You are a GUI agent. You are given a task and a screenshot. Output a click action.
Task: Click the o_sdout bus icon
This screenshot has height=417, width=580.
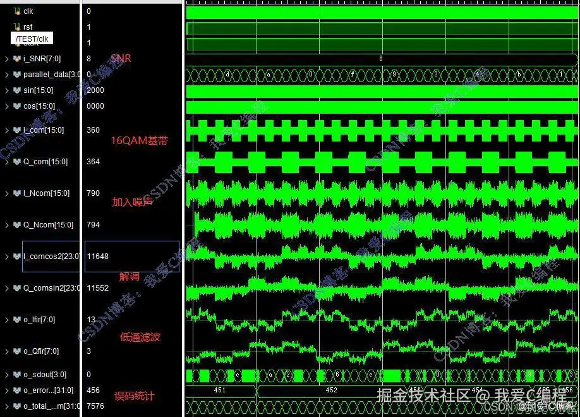point(17,375)
